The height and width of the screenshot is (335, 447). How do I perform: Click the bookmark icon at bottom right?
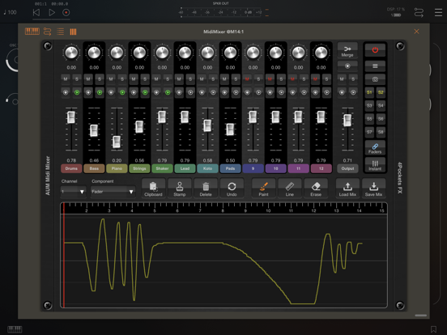pyautogui.click(x=433, y=329)
